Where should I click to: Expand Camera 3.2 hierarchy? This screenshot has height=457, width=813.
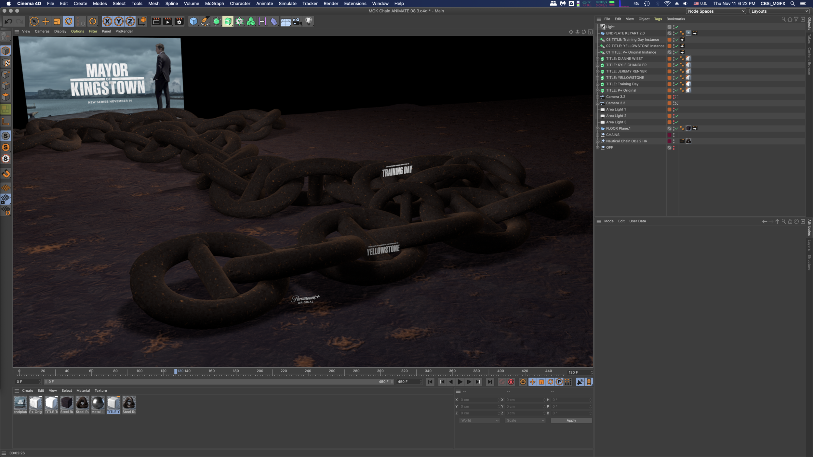click(598, 97)
